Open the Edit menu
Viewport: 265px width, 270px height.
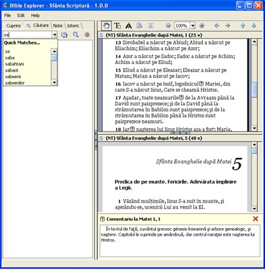coord(21,16)
